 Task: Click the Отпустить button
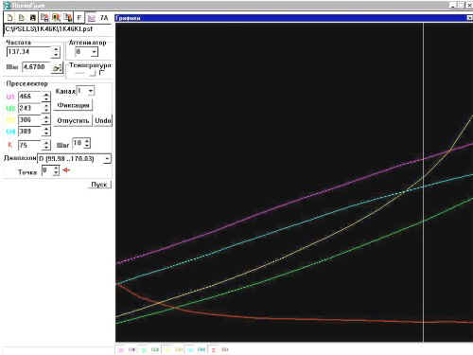point(73,120)
